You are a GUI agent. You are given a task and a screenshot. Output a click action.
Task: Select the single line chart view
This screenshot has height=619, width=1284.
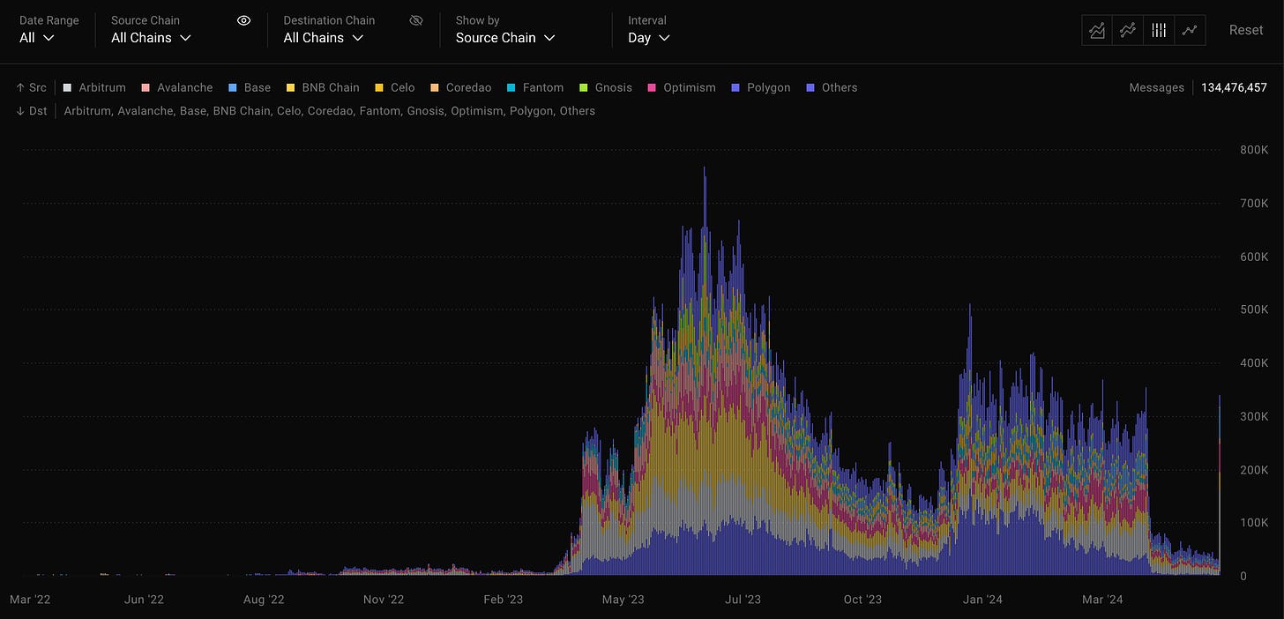point(1190,30)
